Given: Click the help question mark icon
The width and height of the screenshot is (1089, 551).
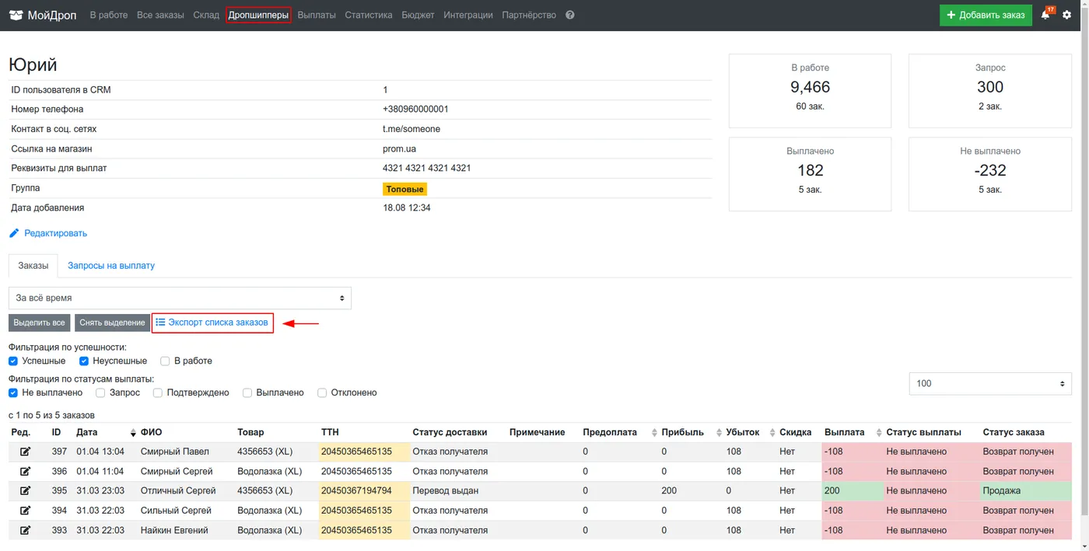Looking at the screenshot, I should (570, 15).
